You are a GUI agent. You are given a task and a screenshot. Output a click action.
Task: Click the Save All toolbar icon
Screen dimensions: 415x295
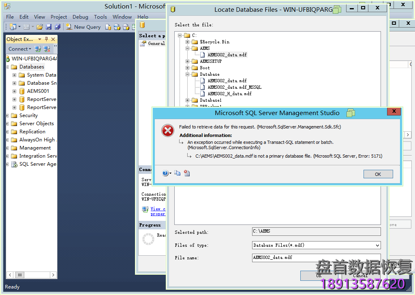(x=58, y=27)
